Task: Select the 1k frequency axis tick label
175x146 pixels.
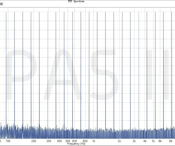Action: 93,141
